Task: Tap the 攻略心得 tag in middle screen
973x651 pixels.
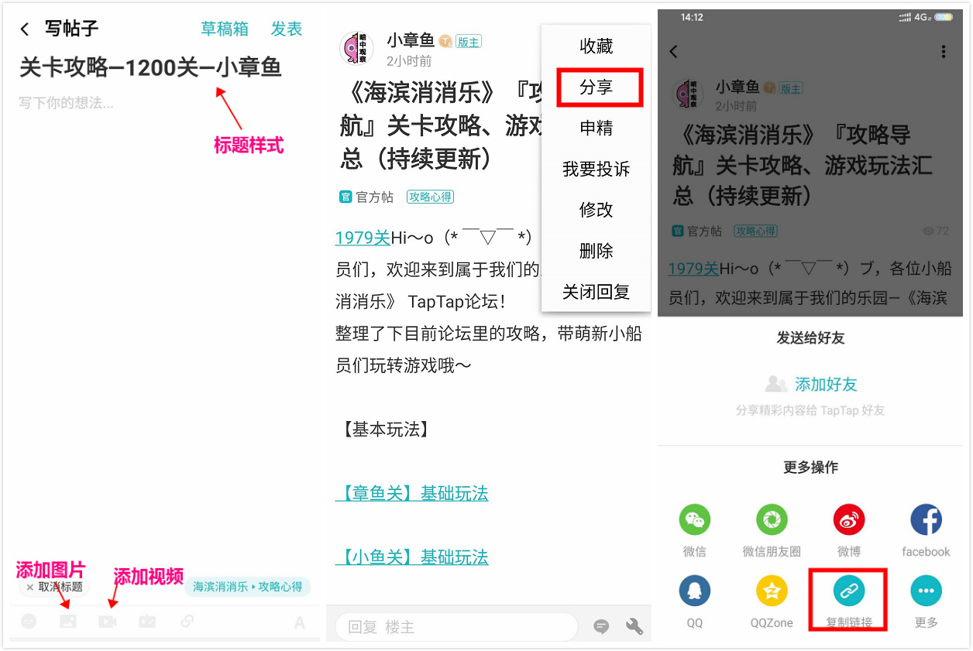Action: pyautogui.click(x=431, y=197)
